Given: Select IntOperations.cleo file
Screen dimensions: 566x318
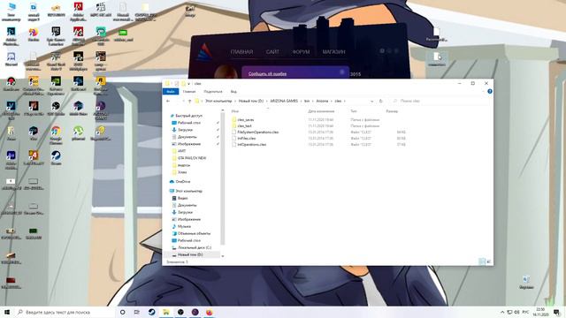Looking at the screenshot, I should [x=251, y=144].
